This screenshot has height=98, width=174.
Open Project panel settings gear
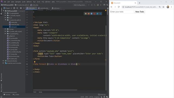[21, 8]
